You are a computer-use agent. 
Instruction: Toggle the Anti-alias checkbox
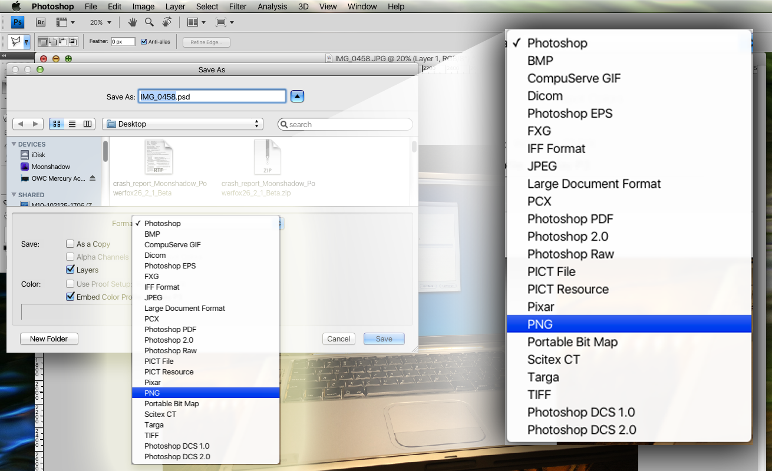click(x=144, y=42)
